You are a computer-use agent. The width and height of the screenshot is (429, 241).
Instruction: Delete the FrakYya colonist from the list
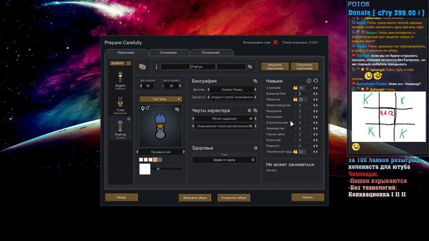[x=129, y=119]
